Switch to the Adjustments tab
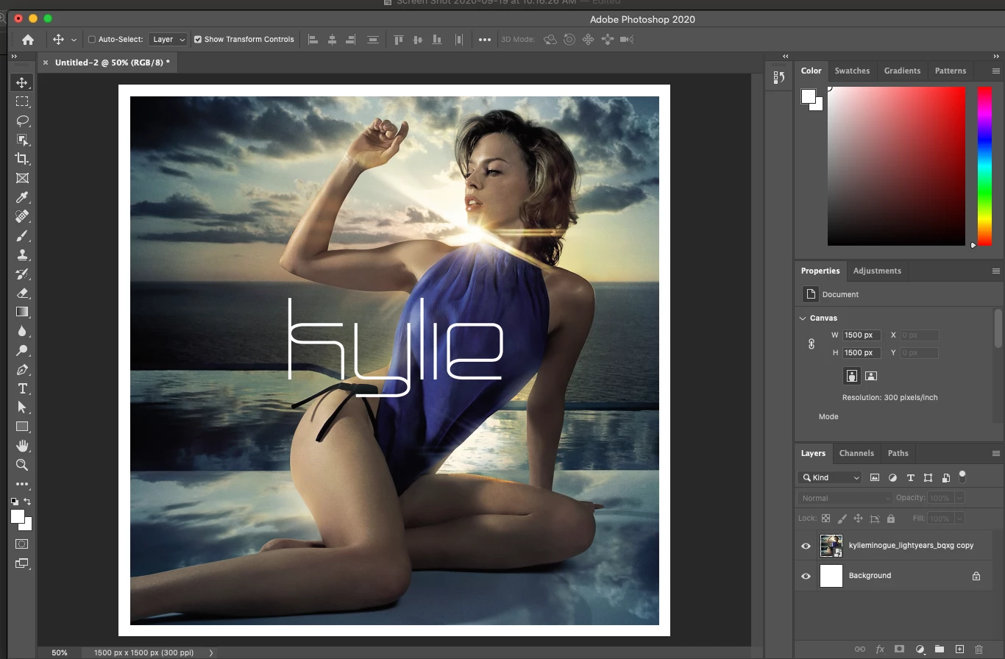 pyautogui.click(x=877, y=271)
